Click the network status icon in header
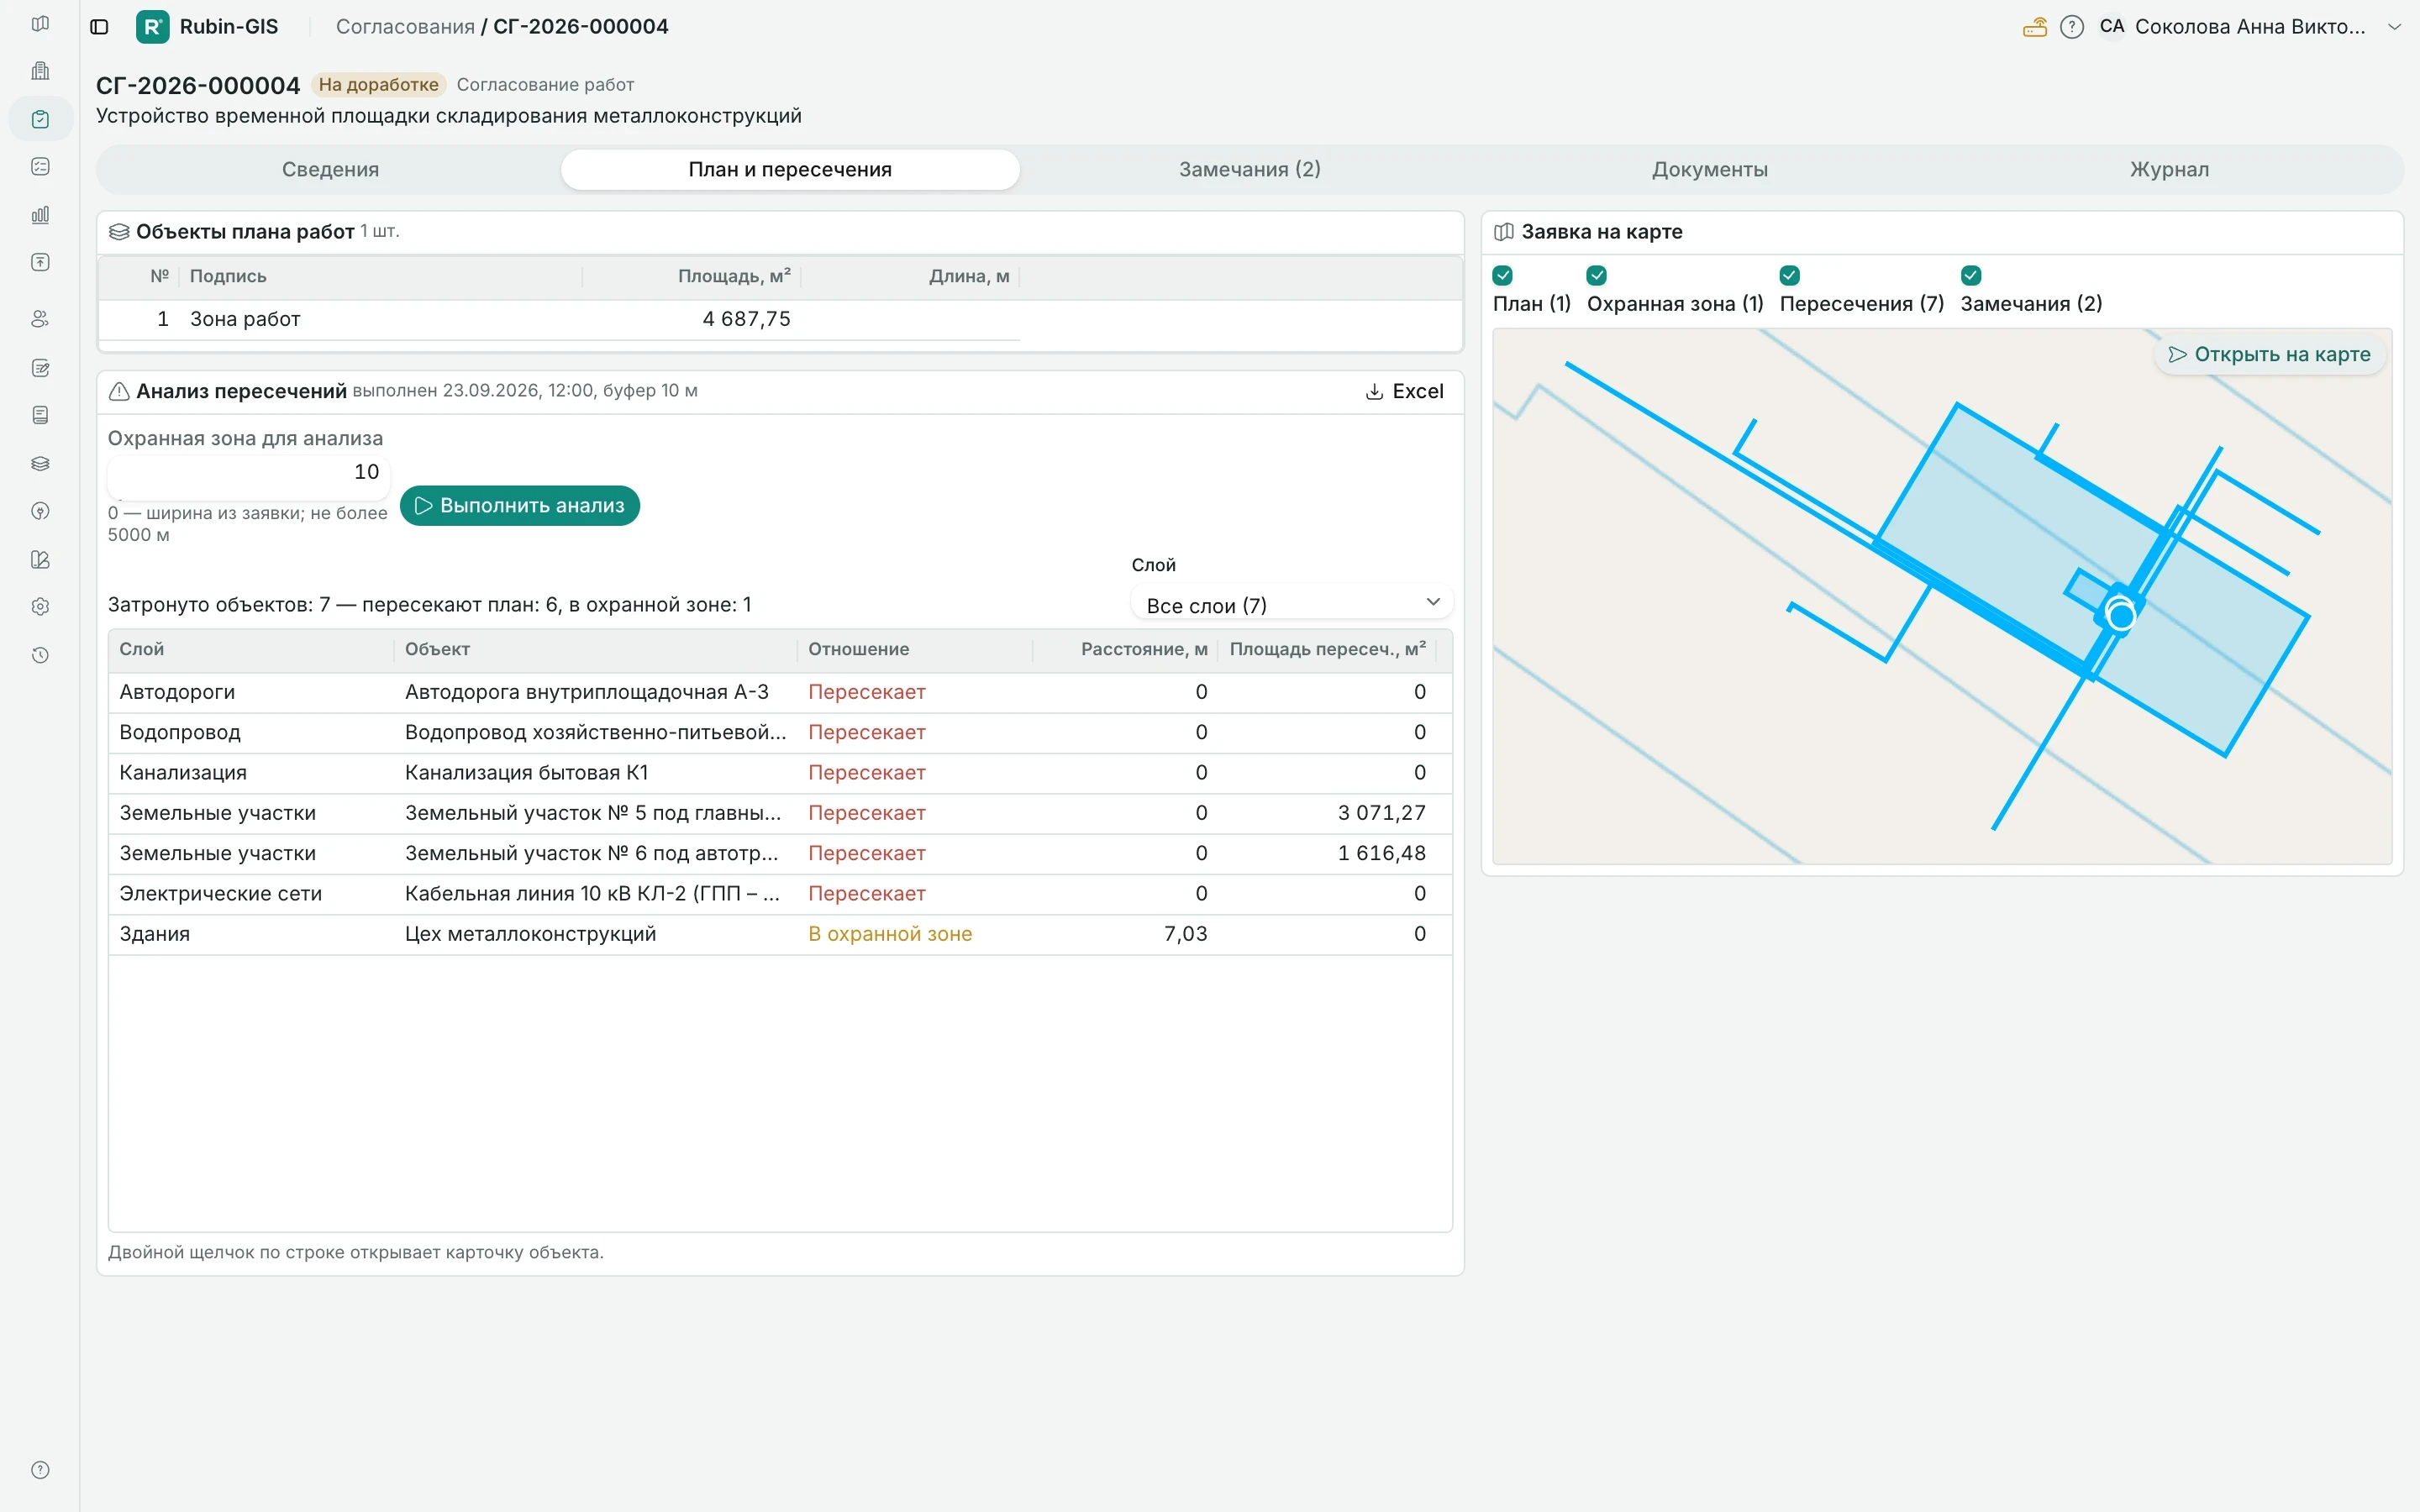The image size is (2420, 1512). 2035,27
